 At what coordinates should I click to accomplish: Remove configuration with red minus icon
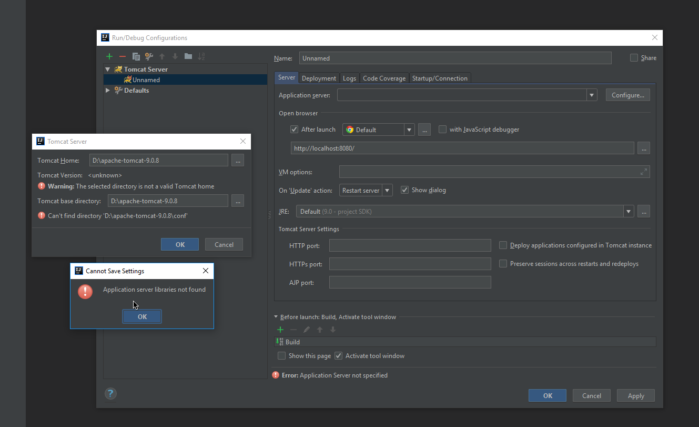click(x=123, y=56)
